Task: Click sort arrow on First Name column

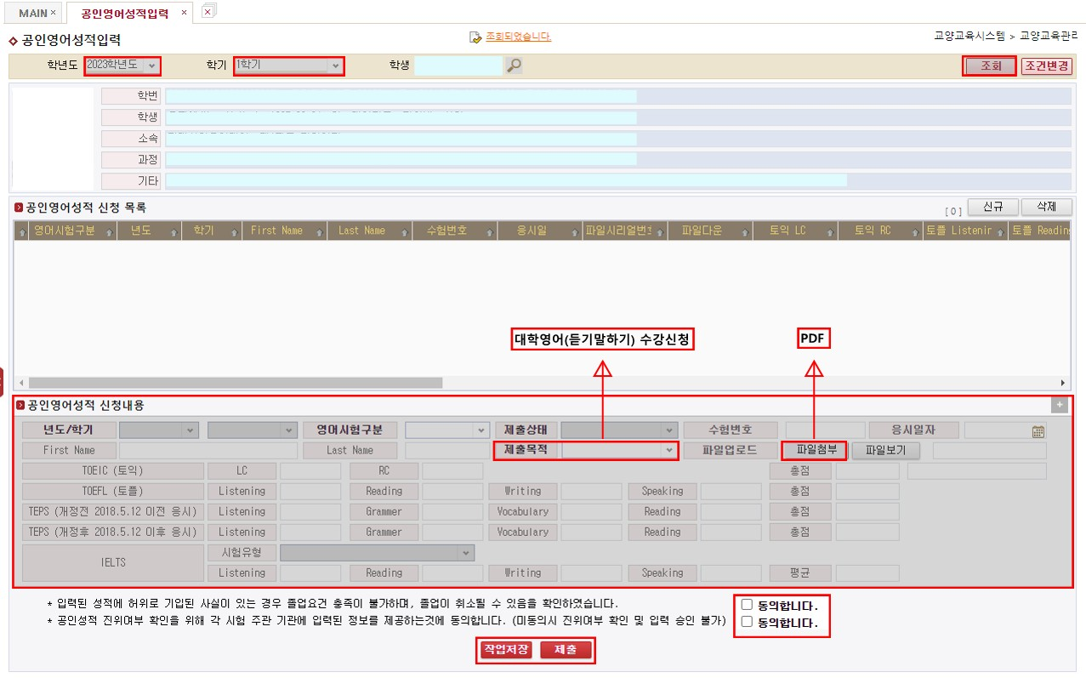Action: pyautogui.click(x=318, y=231)
